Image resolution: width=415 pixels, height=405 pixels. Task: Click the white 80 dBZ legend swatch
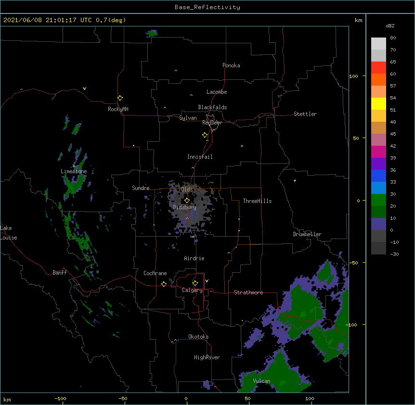point(378,44)
